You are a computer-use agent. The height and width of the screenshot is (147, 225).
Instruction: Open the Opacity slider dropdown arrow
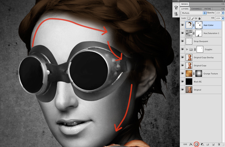[223, 13]
